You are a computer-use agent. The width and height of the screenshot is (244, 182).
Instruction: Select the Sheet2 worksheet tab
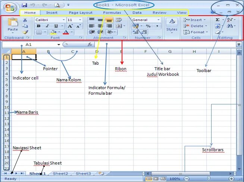pyautogui.click(x=60, y=173)
